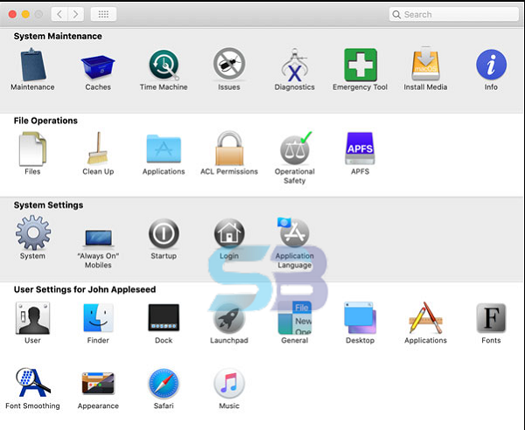Open the Info pane

pos(491,65)
